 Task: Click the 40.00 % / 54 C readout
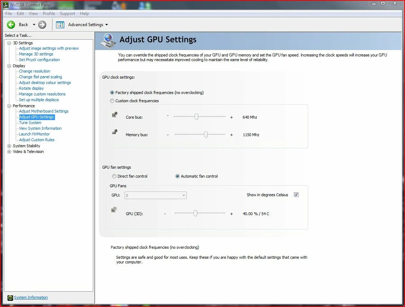coord(256,214)
